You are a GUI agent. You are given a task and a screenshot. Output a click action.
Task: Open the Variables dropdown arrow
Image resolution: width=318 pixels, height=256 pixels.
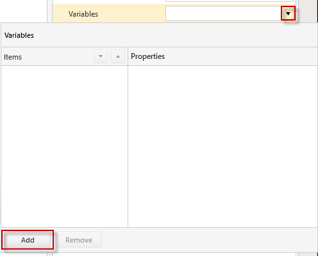288,13
